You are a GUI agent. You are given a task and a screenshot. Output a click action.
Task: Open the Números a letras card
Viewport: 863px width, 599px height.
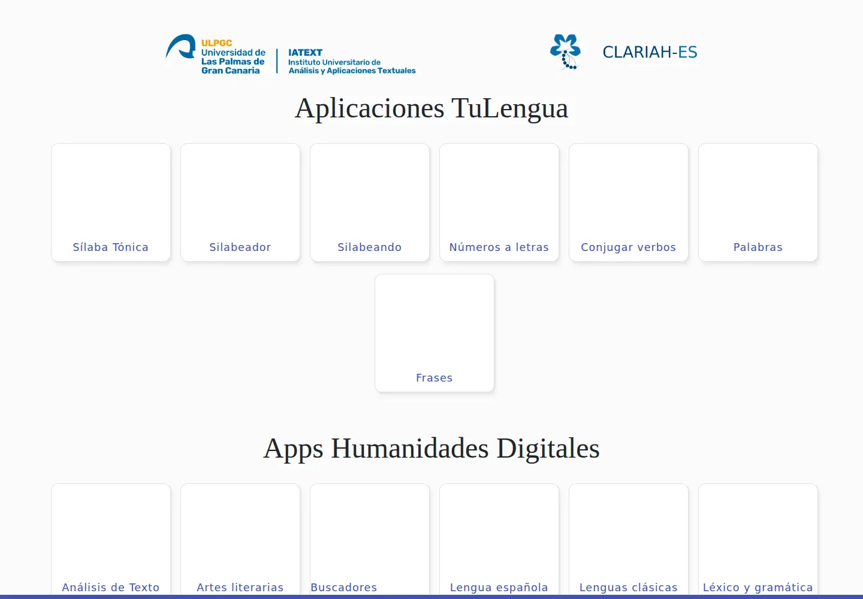[x=499, y=202]
